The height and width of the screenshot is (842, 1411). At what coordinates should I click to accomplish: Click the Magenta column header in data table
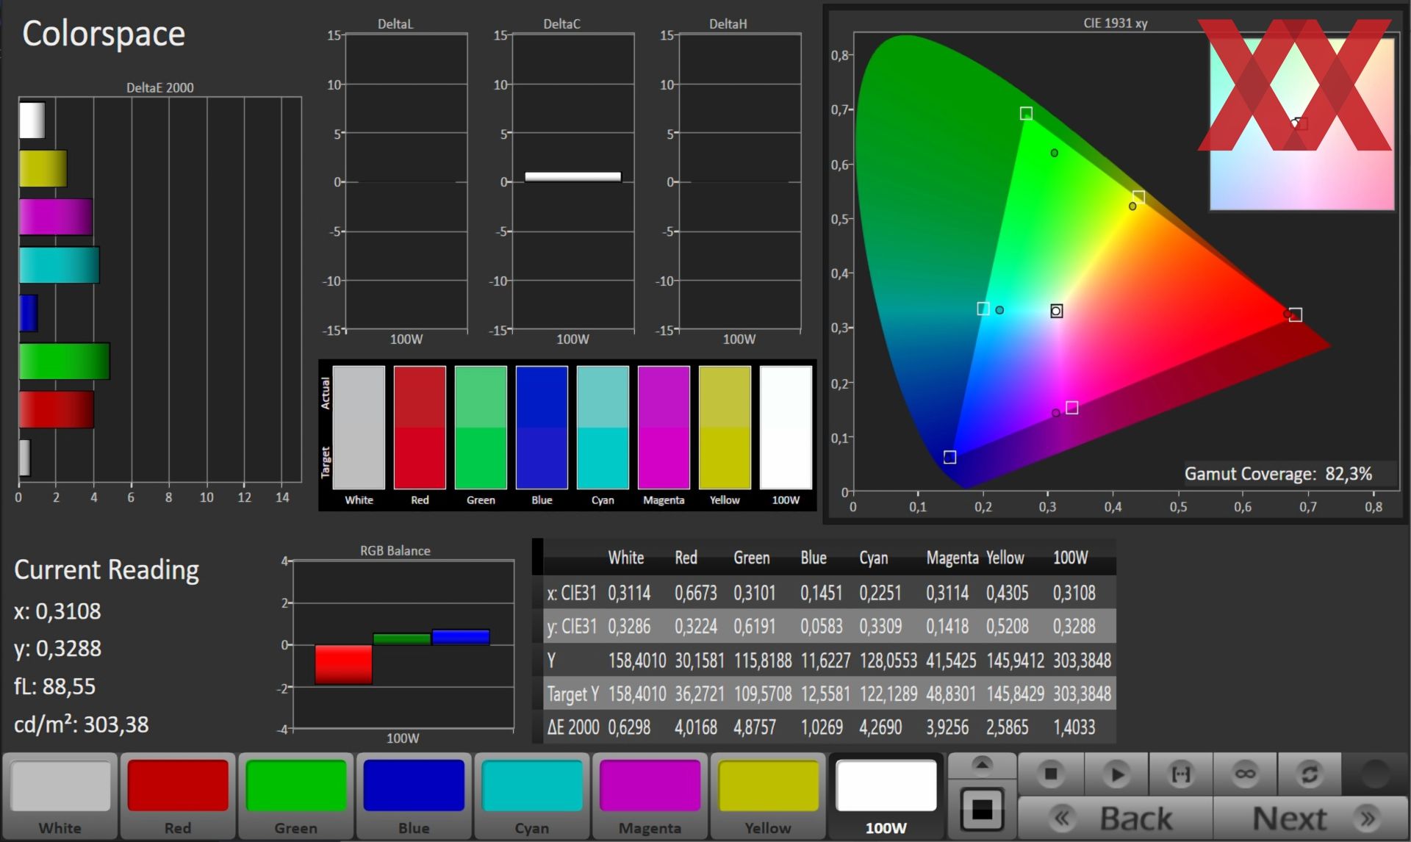tap(952, 558)
